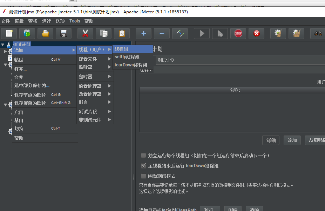The width and height of the screenshot is (325, 211).
Task: Collapse all with the minus icon
Action: 162,33
